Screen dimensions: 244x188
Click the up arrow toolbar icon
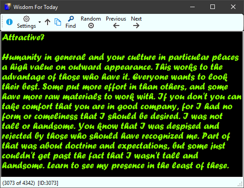click(48, 22)
